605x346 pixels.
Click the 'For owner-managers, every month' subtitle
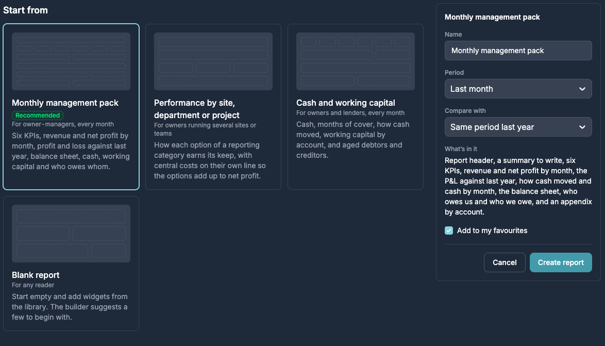pos(63,124)
